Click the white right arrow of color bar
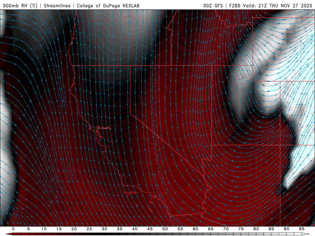 [306, 234]
